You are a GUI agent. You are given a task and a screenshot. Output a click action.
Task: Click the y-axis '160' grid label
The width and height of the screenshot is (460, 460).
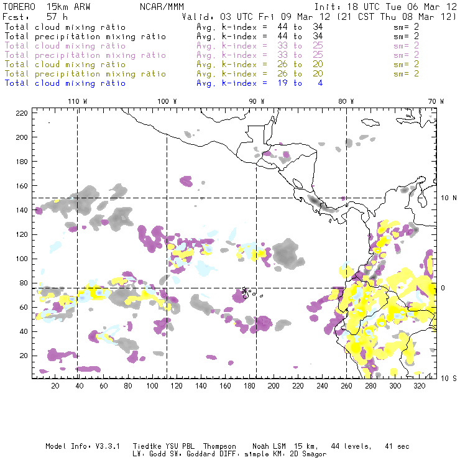pos(22,186)
